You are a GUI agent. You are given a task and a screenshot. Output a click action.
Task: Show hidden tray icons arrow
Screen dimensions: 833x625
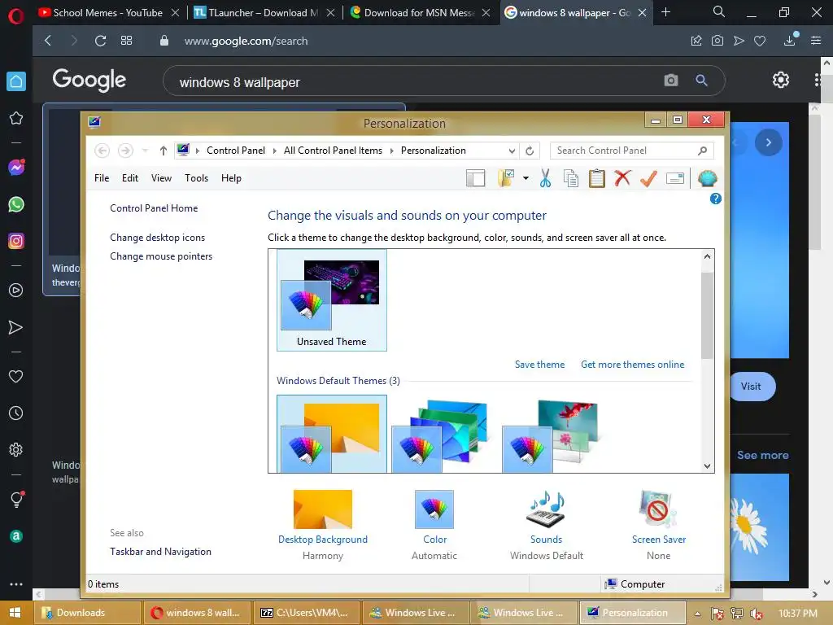coord(697,614)
